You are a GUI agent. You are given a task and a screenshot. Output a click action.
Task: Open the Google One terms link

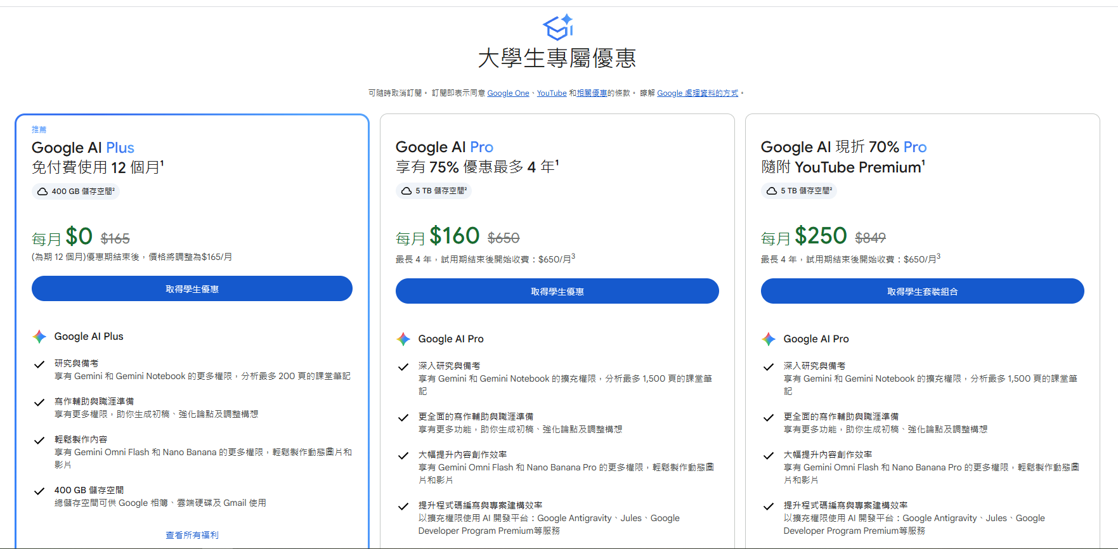click(x=508, y=93)
